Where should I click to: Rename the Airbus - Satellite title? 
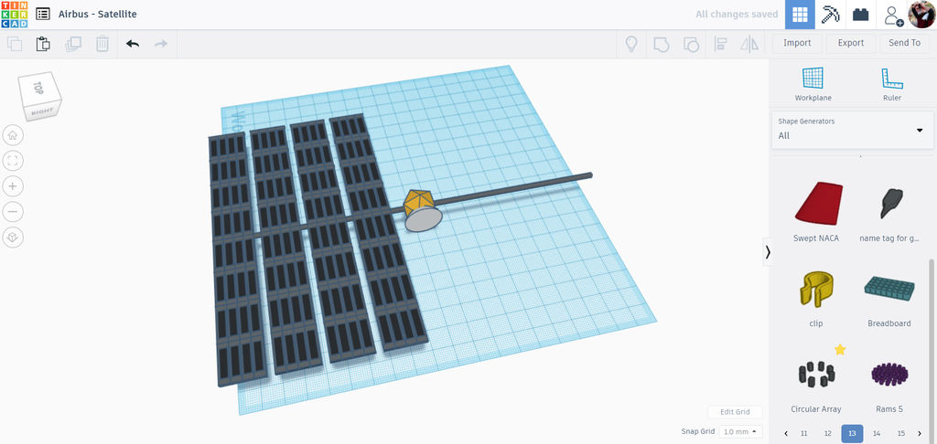click(97, 14)
